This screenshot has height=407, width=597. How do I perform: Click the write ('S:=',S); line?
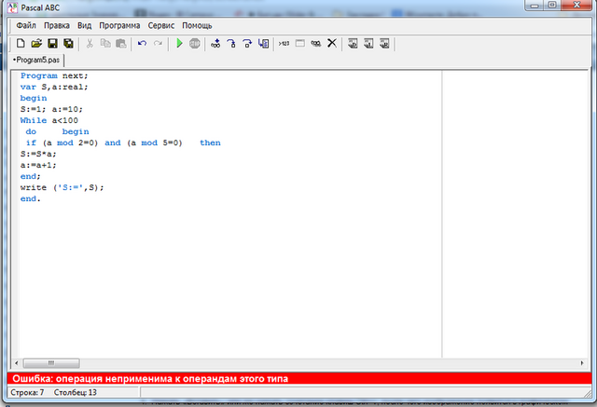pos(62,187)
